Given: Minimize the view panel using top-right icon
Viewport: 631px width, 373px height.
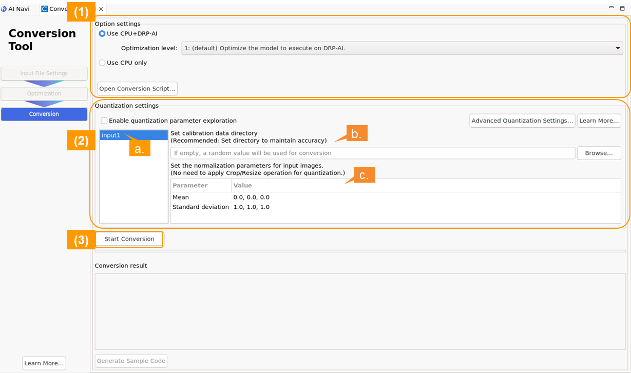Looking at the screenshot, I should click(x=611, y=8).
